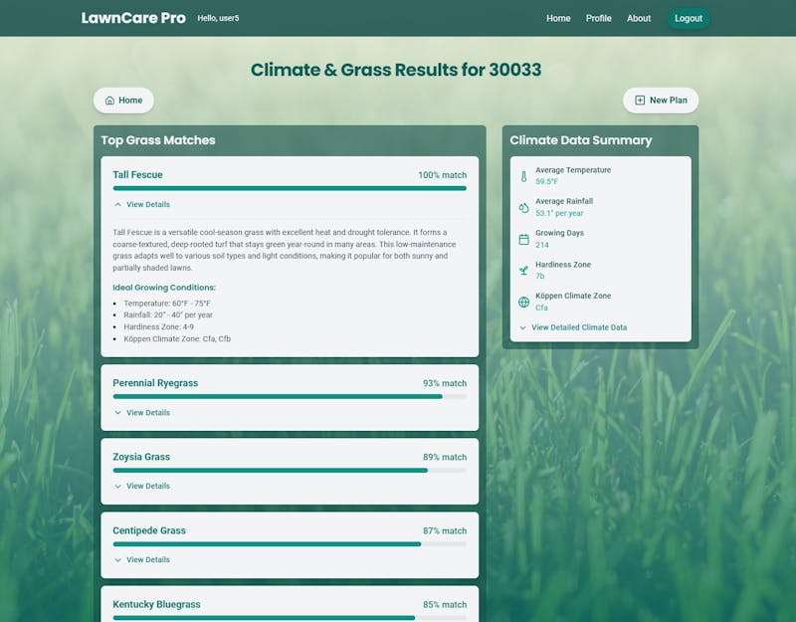This screenshot has height=622, width=796.
Task: Click the LawnCare Pro logo
Action: pyautogui.click(x=133, y=18)
